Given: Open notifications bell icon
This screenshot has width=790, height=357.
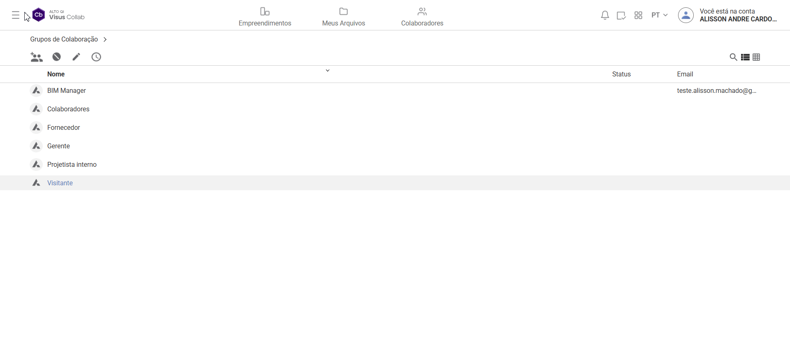Looking at the screenshot, I should 605,16.
